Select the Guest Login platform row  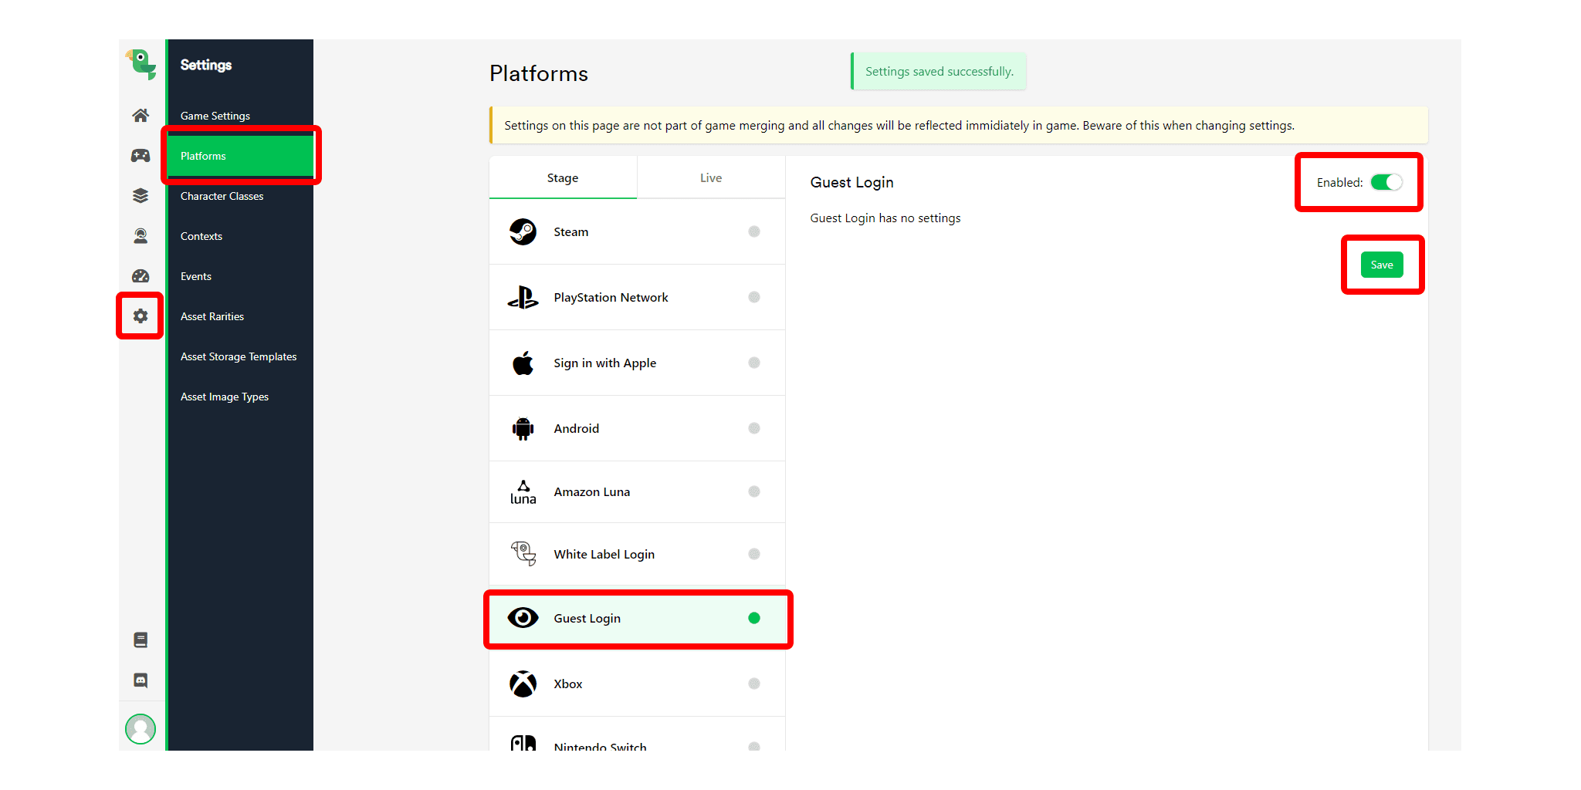tap(637, 618)
